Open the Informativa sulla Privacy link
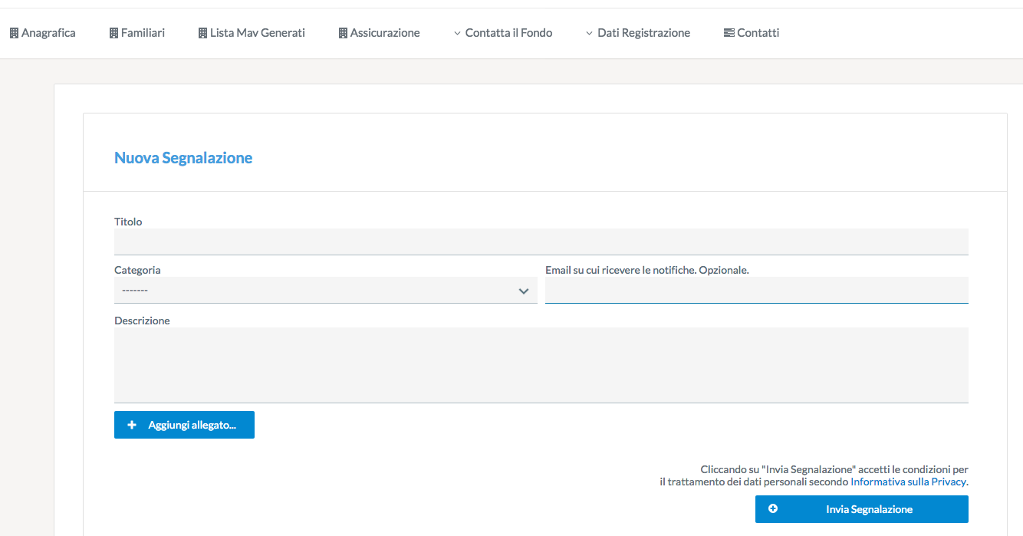Image resolution: width=1023 pixels, height=536 pixels. coord(908,482)
